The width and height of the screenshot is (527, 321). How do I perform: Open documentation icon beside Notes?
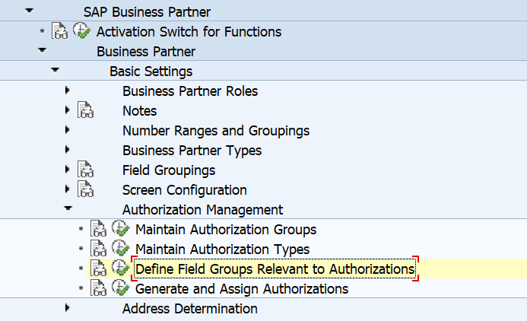pyautogui.click(x=85, y=110)
